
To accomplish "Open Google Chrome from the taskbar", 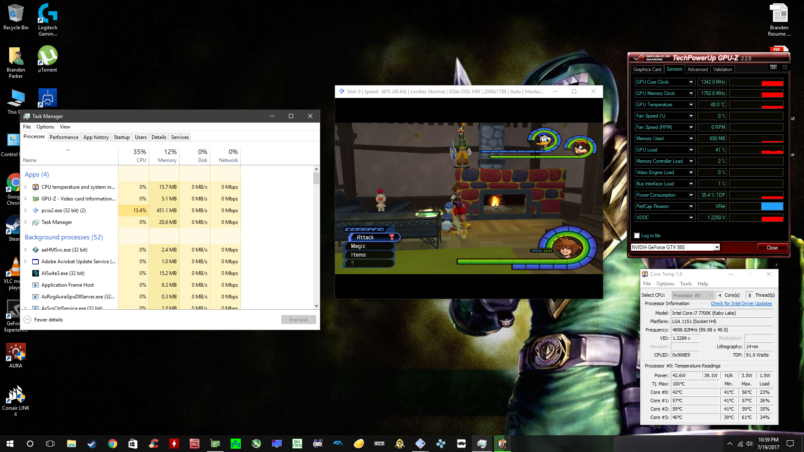I will tap(112, 444).
